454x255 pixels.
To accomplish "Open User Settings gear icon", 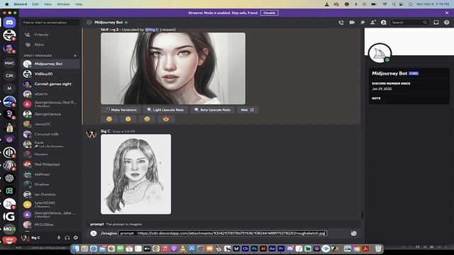I will click(x=76, y=238).
